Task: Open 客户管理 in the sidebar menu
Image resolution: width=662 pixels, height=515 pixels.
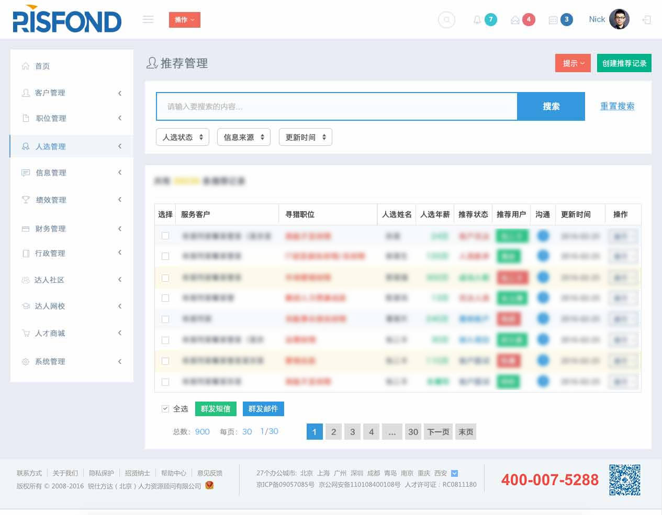Action: coord(50,93)
